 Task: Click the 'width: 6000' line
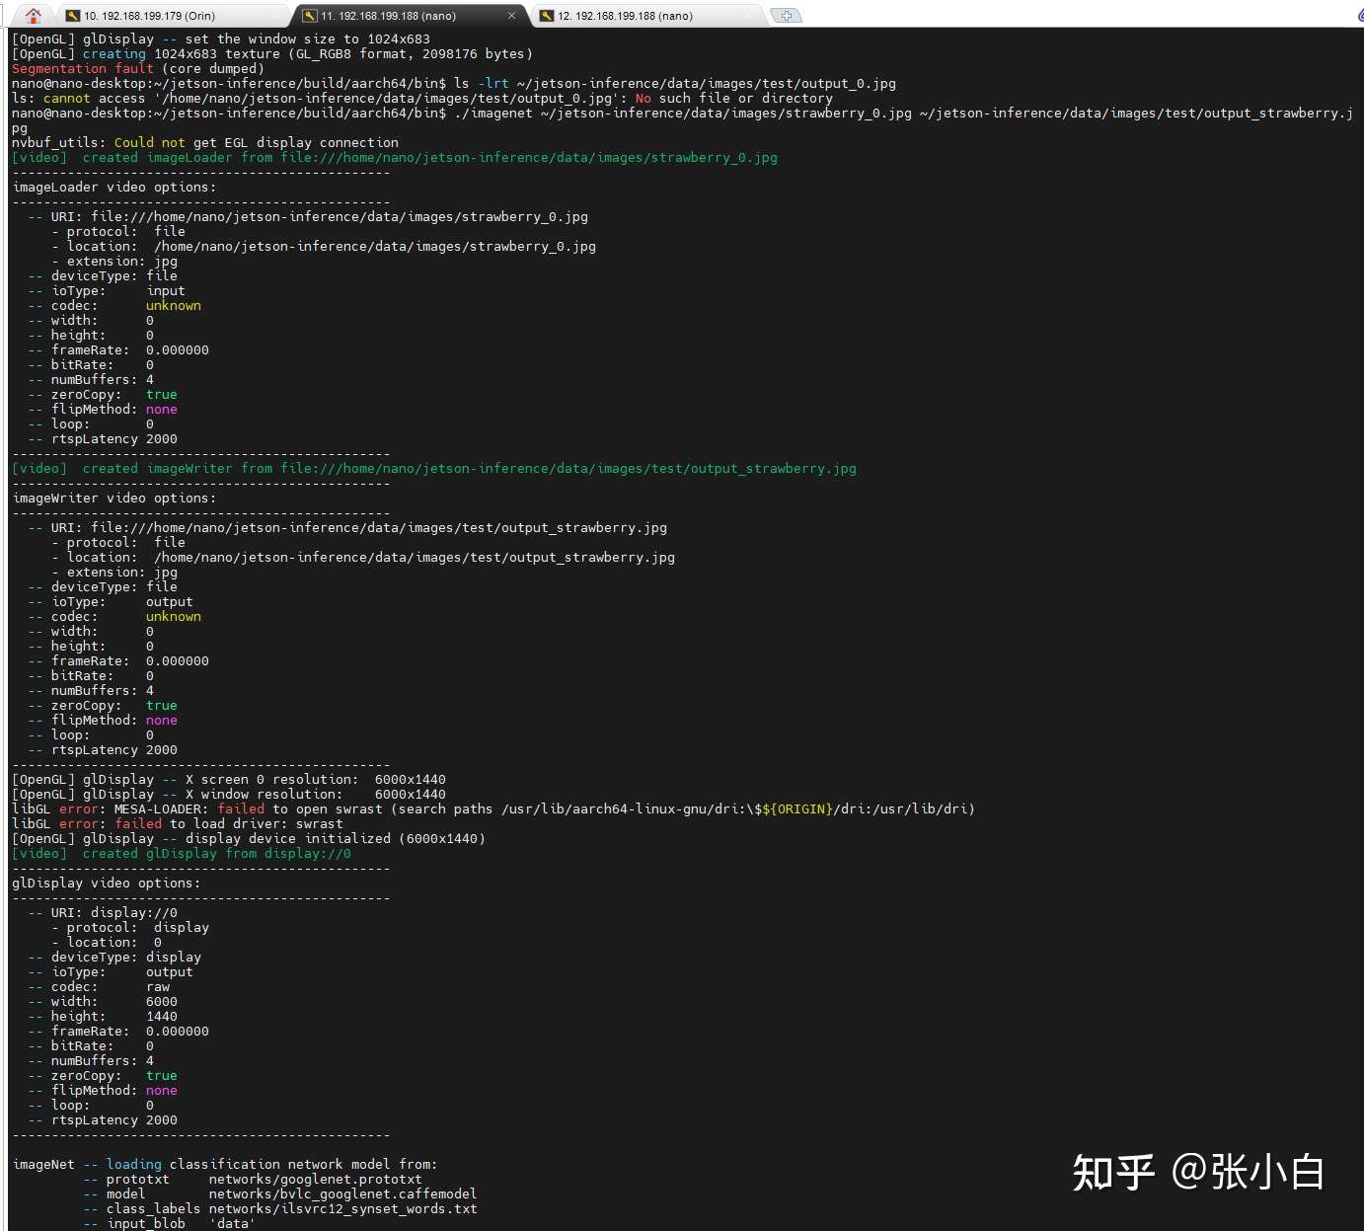pos(103,1001)
